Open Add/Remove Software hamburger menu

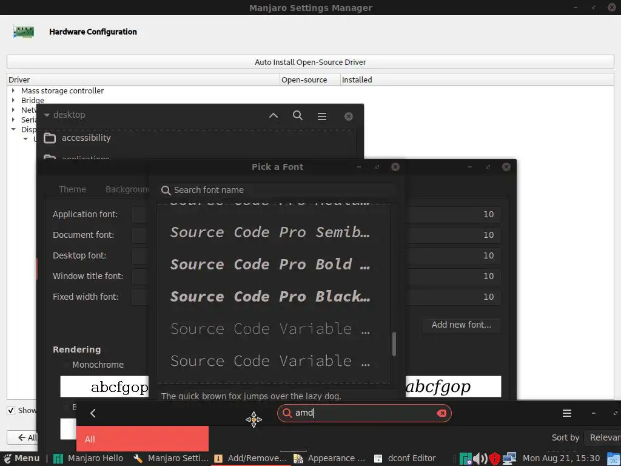(x=567, y=413)
